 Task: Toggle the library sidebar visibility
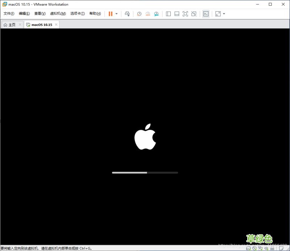(x=168, y=14)
